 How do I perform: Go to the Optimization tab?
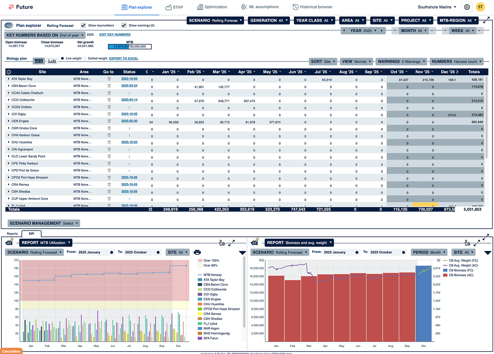tap(212, 7)
